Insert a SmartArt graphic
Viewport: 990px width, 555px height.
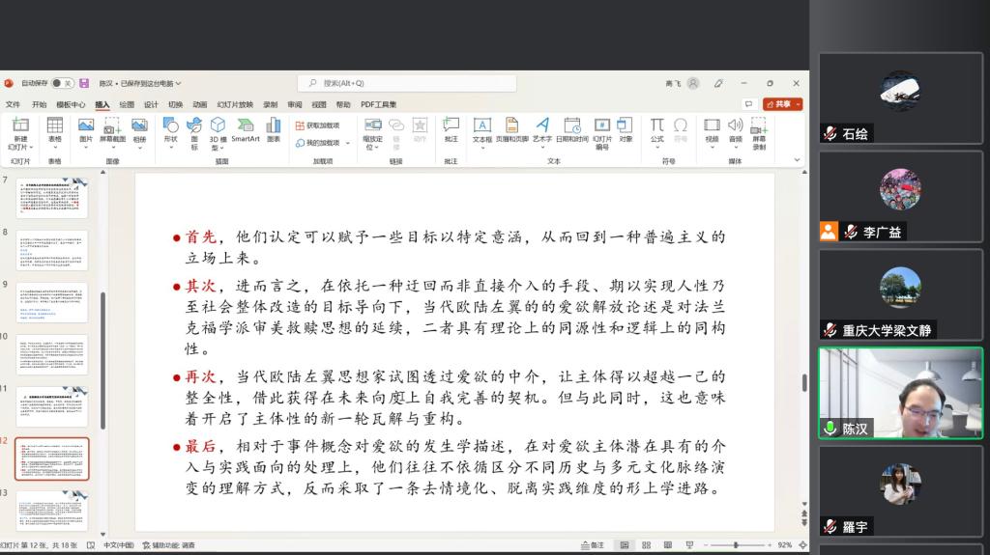click(x=246, y=129)
